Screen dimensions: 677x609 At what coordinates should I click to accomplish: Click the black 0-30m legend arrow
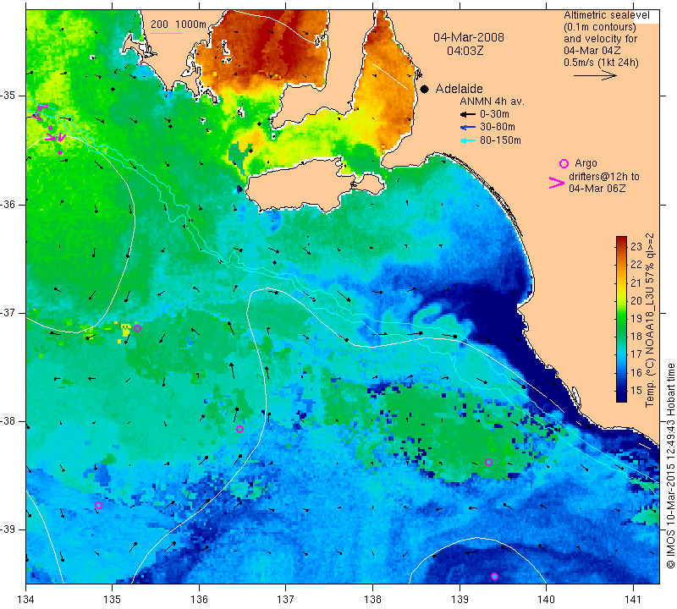pos(467,114)
